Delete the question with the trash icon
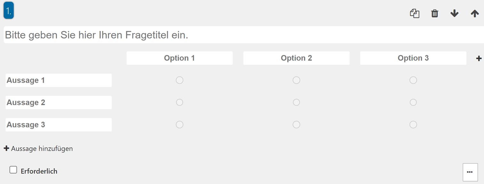Screen dimensions: 484x184 (x=434, y=13)
